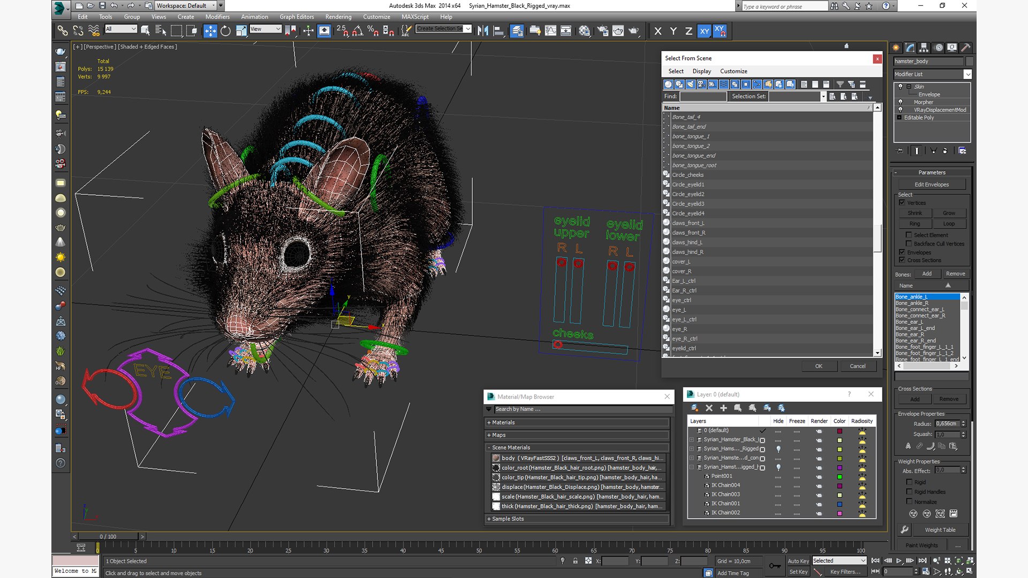Image resolution: width=1028 pixels, height=578 pixels.
Task: Click the Auto Key button
Action: coord(798,561)
